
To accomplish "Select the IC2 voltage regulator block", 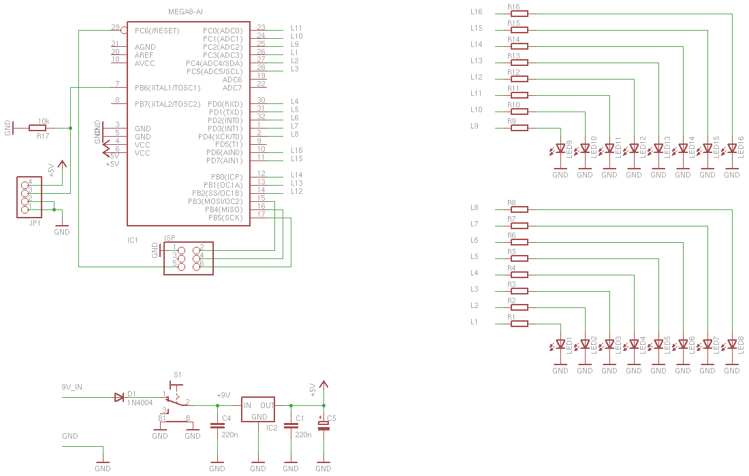I will click(258, 409).
